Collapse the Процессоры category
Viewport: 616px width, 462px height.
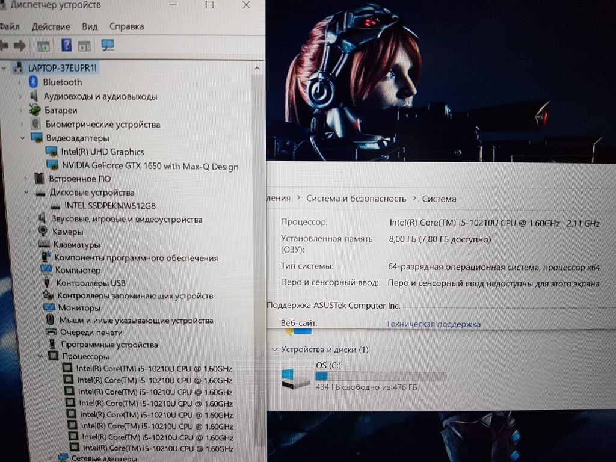[40, 356]
